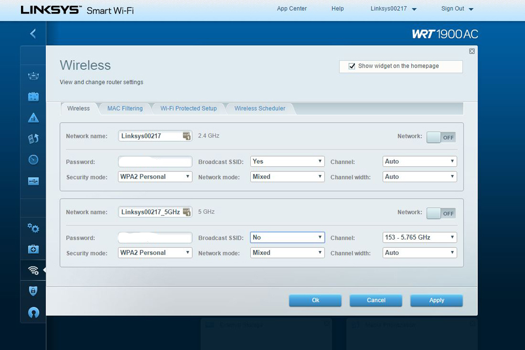This screenshot has height=350, width=525.
Task: Click the 2.4 GHz network name icon
Action: tap(187, 136)
